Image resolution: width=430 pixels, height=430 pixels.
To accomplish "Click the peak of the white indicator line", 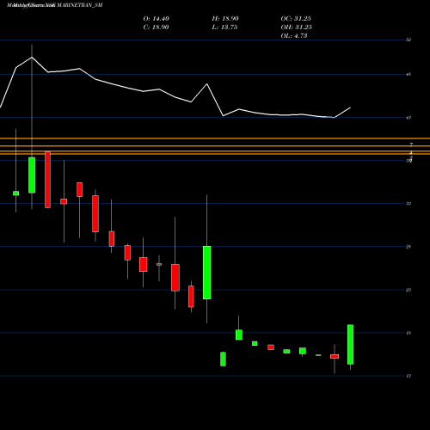I will pyautogui.click(x=32, y=58).
